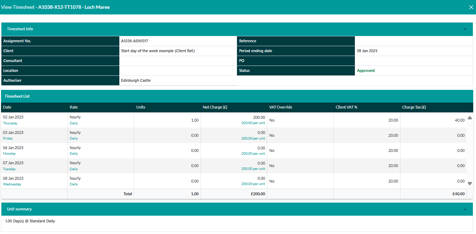
Task: Click the Tuesday day label
Action: click(x=9, y=169)
